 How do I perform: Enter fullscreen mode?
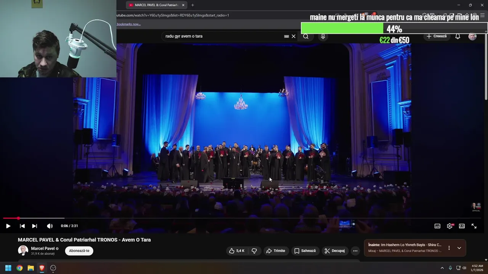pyautogui.click(x=474, y=226)
